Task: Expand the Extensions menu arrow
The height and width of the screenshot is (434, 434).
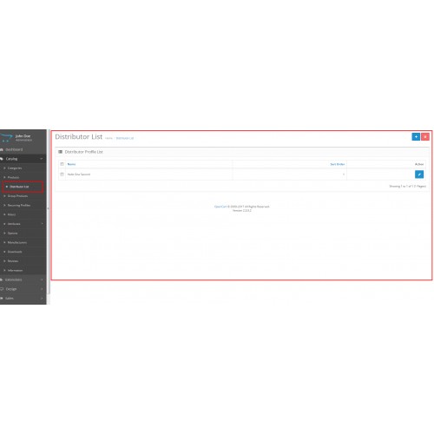Action: 42,279
